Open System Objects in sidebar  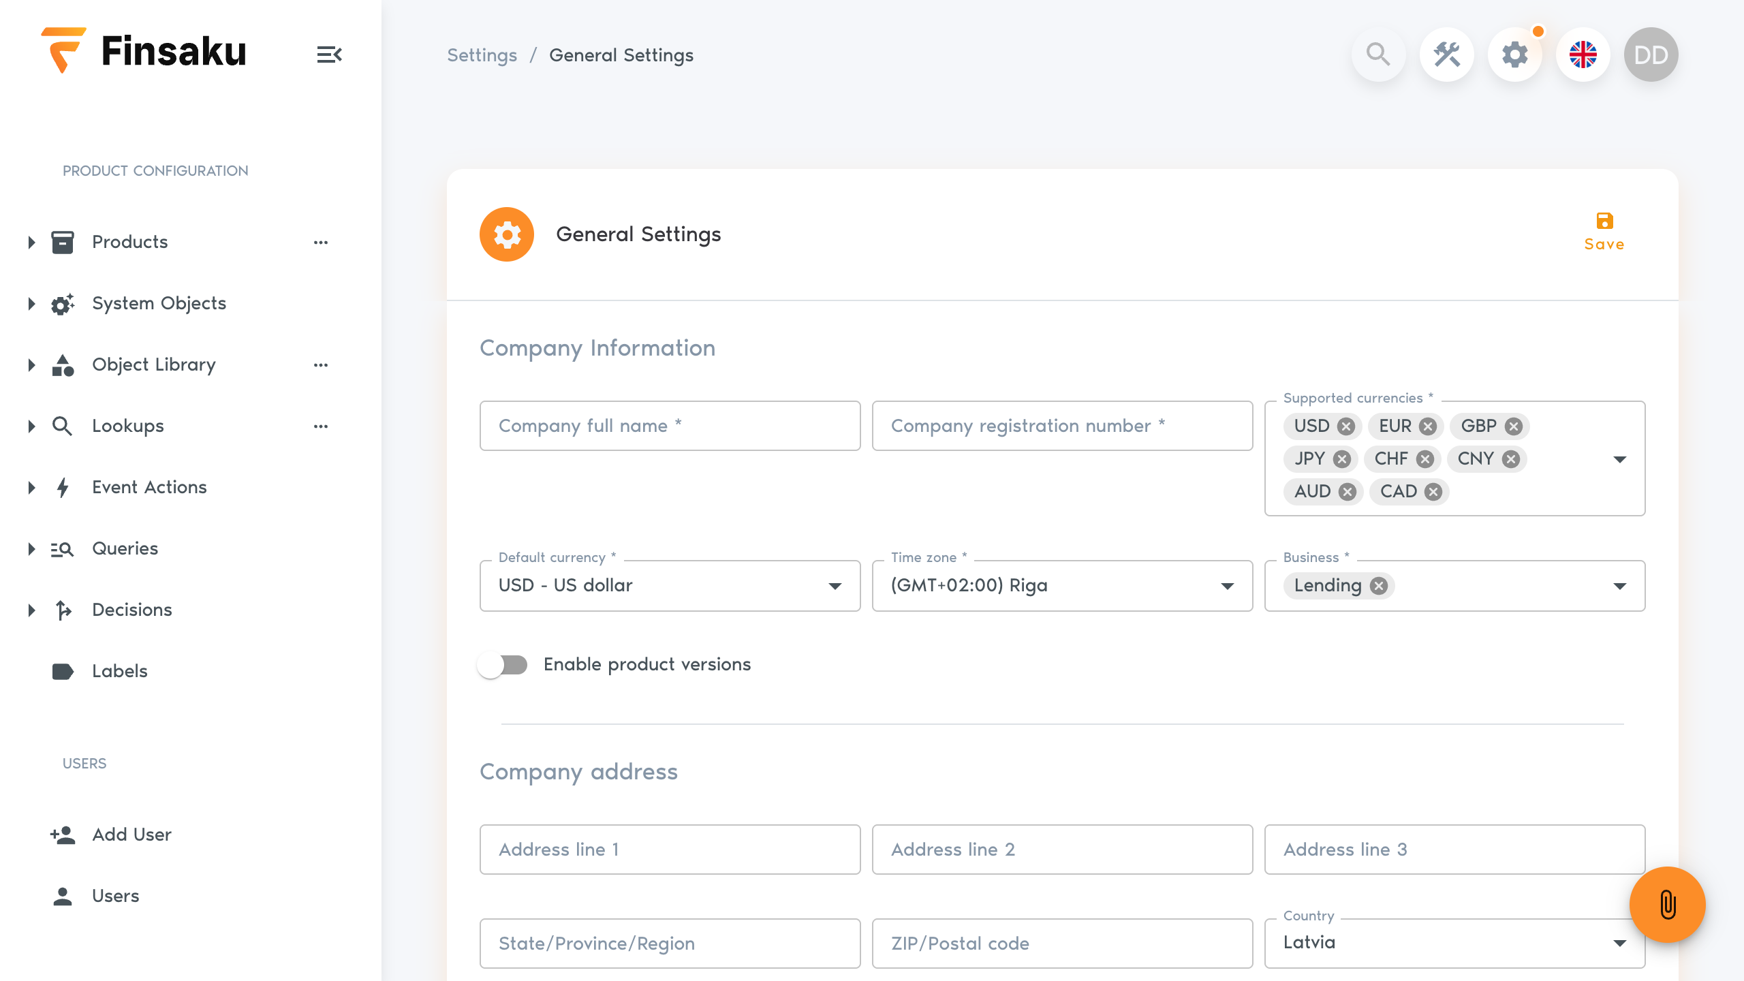click(159, 303)
